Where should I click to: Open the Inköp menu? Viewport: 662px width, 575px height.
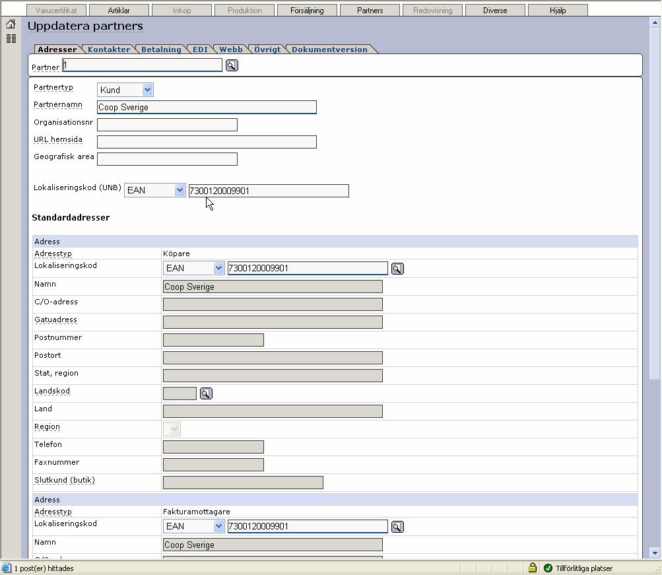tap(182, 10)
